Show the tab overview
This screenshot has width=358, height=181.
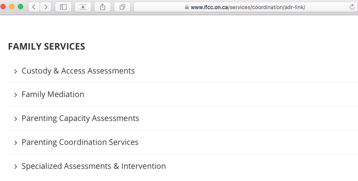click(122, 7)
